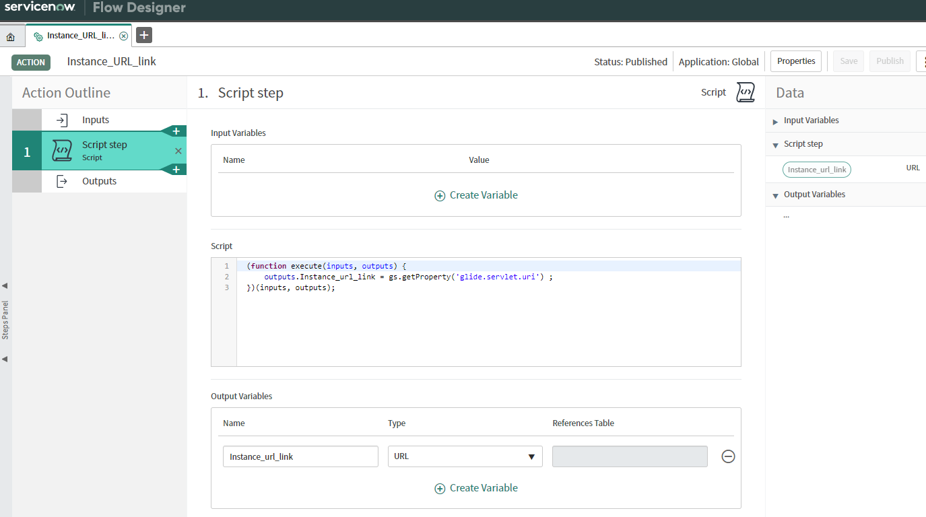Collapse Output Variables in Data panel
Image resolution: width=926 pixels, height=517 pixels.
pos(776,195)
